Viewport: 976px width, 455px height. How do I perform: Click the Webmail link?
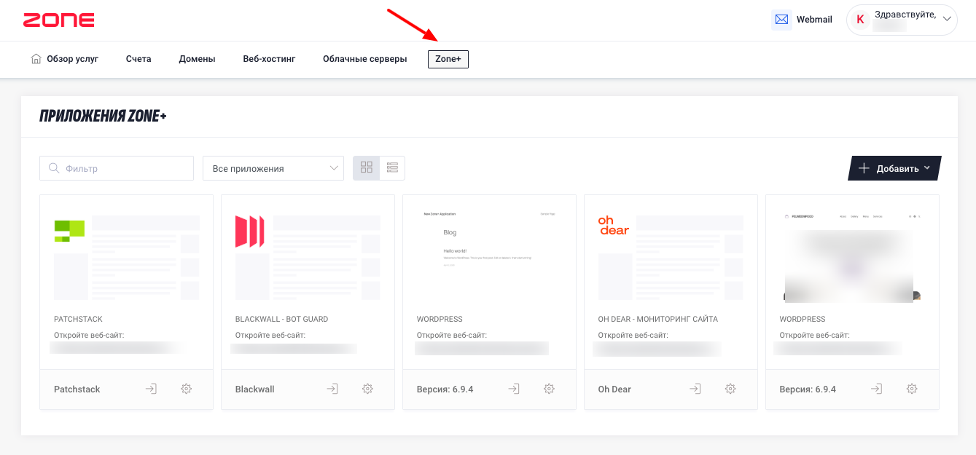point(814,20)
